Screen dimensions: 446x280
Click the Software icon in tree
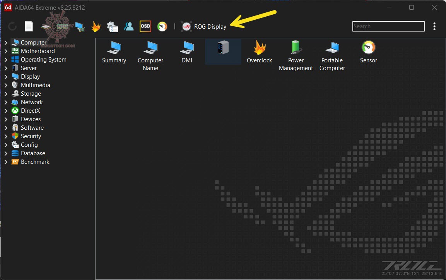click(x=15, y=128)
